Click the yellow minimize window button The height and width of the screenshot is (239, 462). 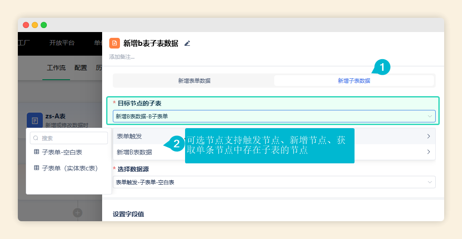(x=35, y=25)
